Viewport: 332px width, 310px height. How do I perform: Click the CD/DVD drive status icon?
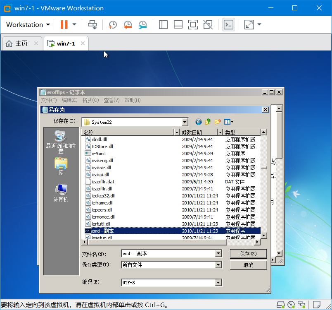click(x=292, y=305)
